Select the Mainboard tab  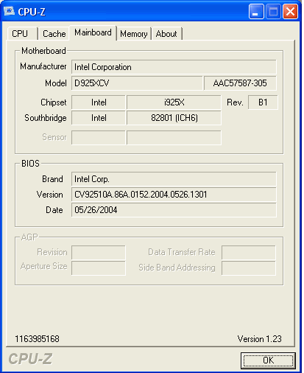pos(93,32)
